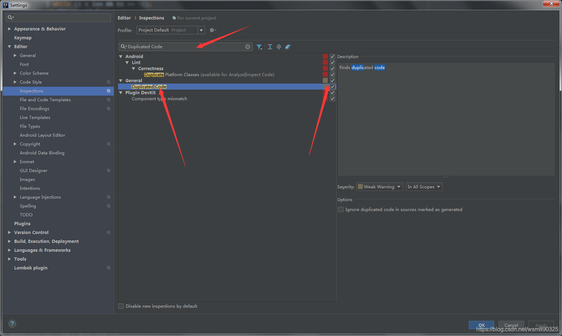This screenshot has height=336, width=562.
Task: Click the Cancel button
Action: point(511,325)
